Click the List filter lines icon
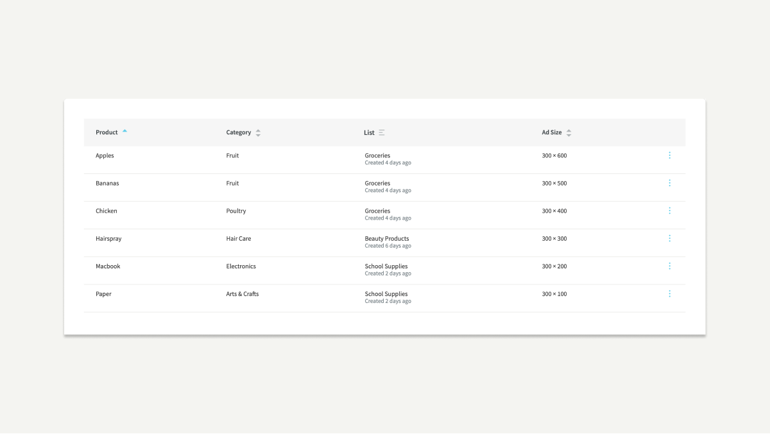 pyautogui.click(x=382, y=132)
